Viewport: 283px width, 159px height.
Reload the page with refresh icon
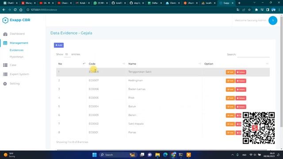(x=15, y=10)
